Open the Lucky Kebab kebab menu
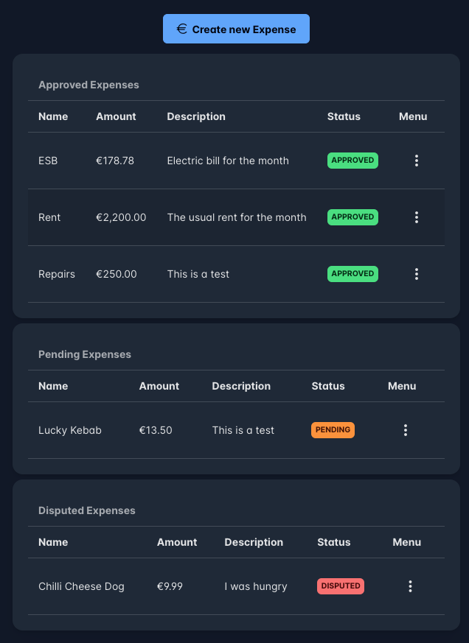This screenshot has height=643, width=469. tap(406, 430)
